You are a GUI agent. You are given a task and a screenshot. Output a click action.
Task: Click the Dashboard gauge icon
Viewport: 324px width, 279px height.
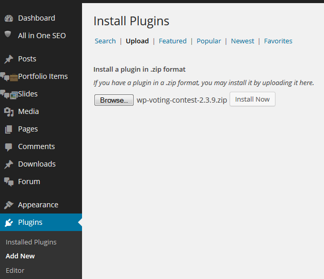(9, 19)
